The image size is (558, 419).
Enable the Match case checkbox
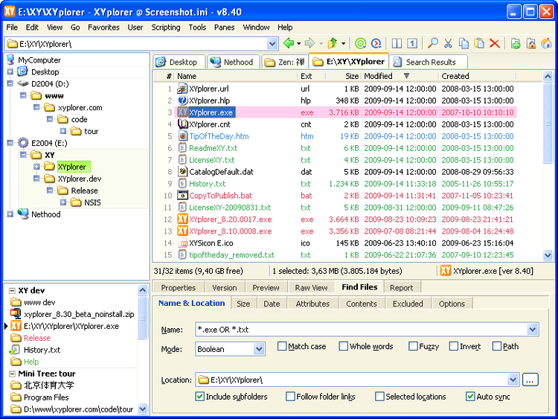(x=282, y=346)
